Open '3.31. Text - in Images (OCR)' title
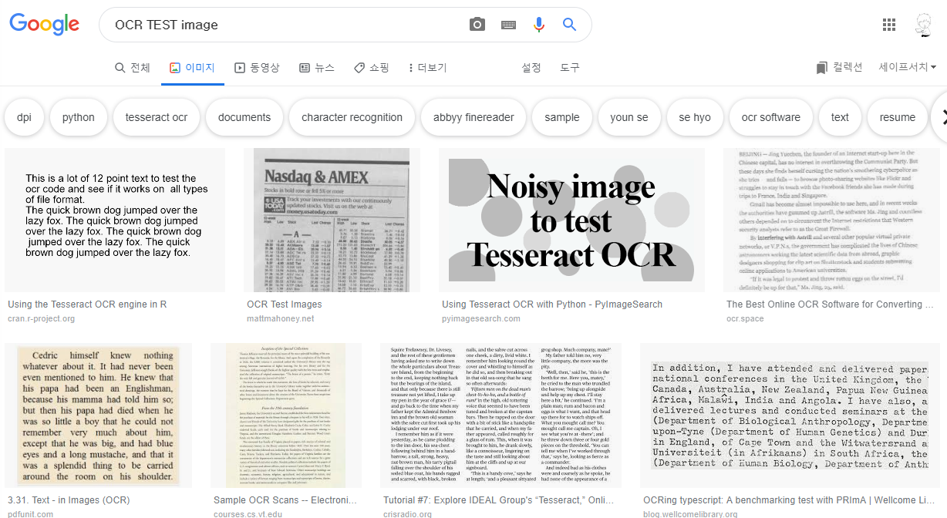 [69, 500]
